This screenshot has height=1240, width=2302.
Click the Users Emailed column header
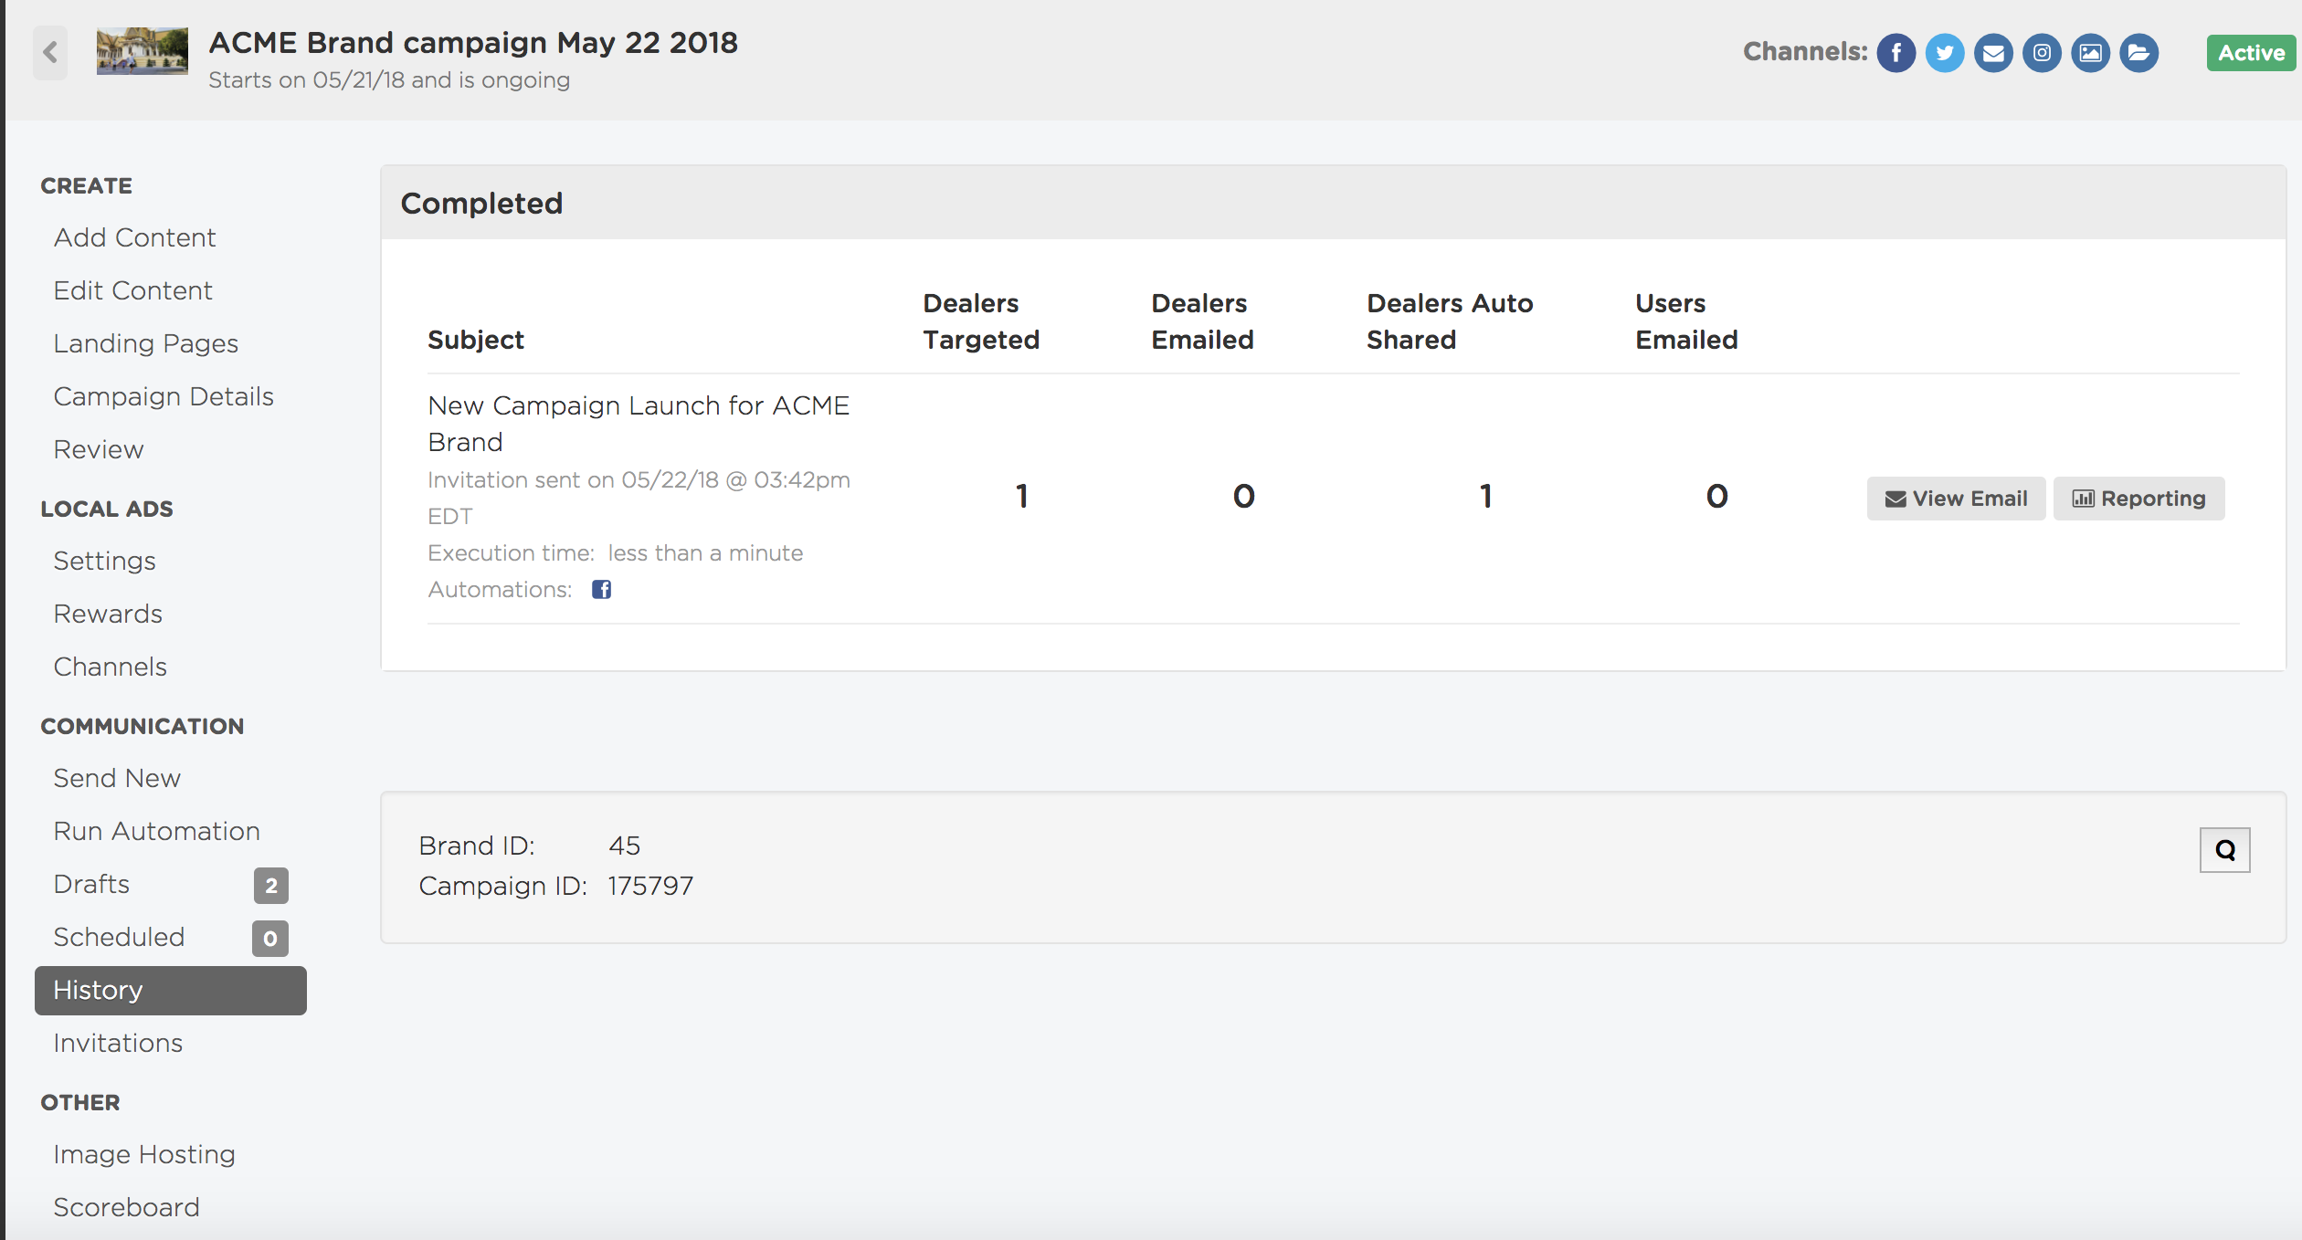coord(1686,321)
